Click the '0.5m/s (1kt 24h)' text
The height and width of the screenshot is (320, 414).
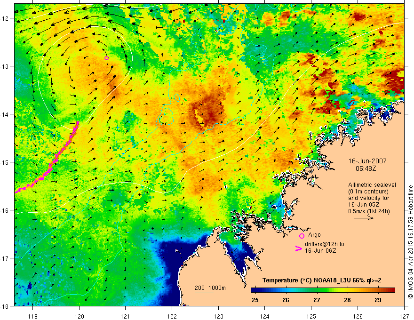point(369,211)
